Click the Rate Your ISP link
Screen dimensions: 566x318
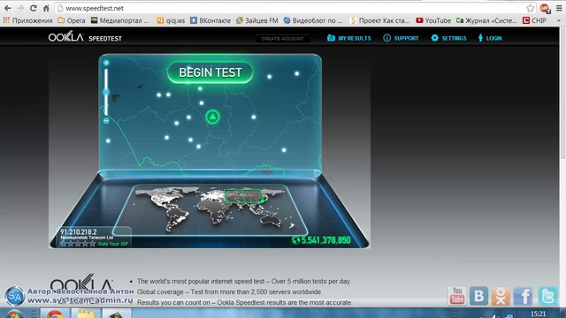(113, 244)
